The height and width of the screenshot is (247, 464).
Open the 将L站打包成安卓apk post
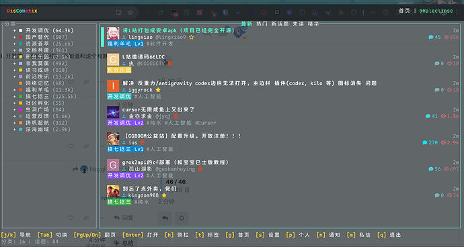(x=179, y=30)
